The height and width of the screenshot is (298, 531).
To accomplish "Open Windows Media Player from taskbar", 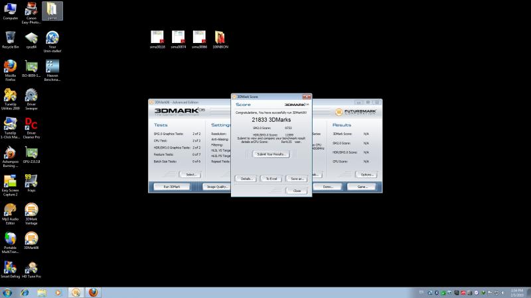I will coord(58,293).
